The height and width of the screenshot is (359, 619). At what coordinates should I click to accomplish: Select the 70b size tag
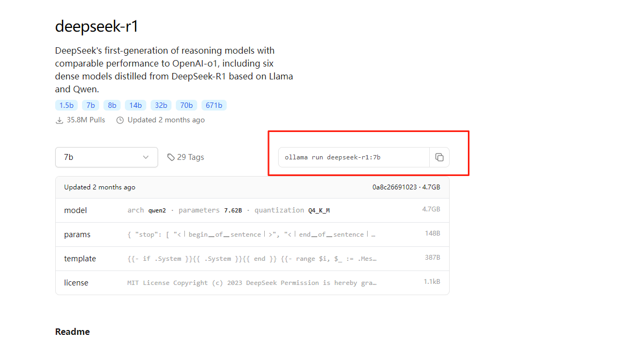click(187, 105)
